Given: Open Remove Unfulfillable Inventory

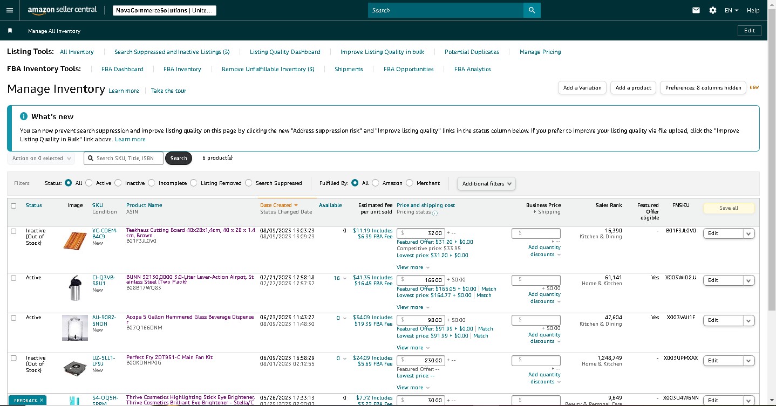Looking at the screenshot, I should pyautogui.click(x=268, y=69).
